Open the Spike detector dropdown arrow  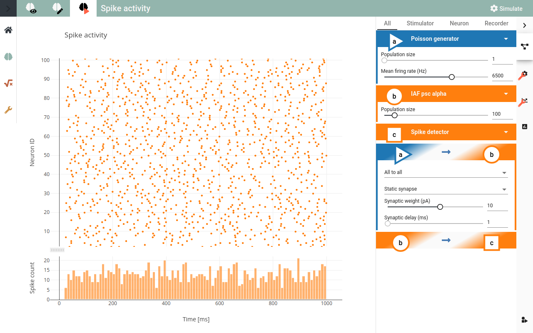pos(506,132)
